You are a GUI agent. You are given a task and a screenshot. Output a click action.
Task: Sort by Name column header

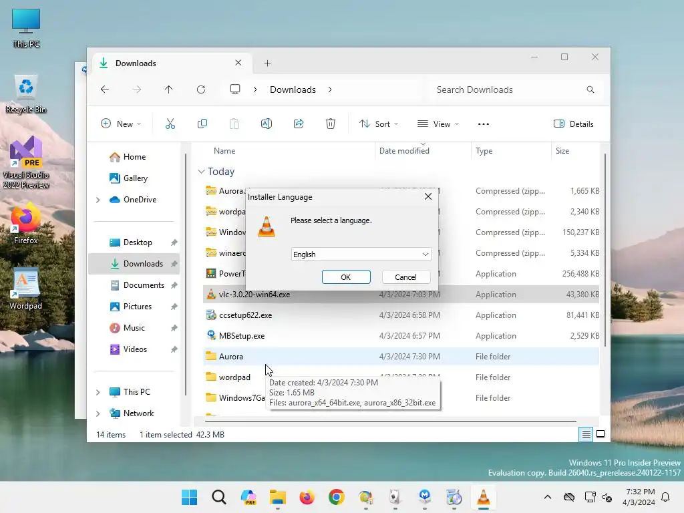point(224,151)
